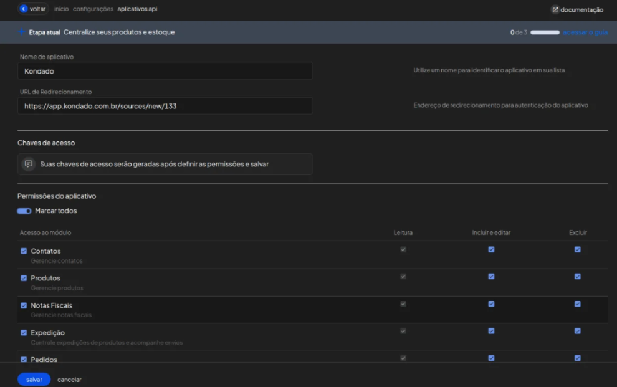Toggle Produtos Incluir e editar checkbox
617x387 pixels.
coord(491,277)
